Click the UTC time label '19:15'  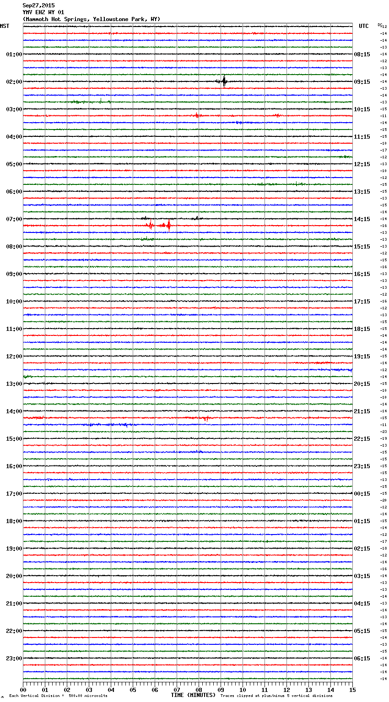point(362,356)
